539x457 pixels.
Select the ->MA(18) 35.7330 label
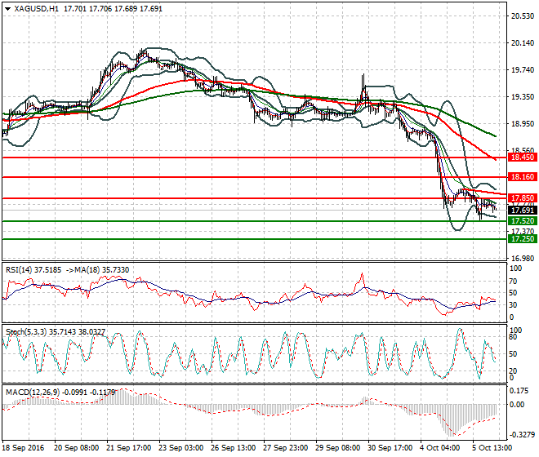pyautogui.click(x=96, y=270)
